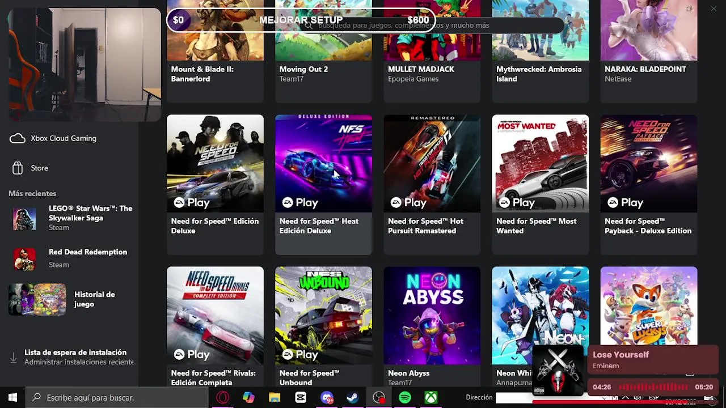
Task: Click the Lose Yourself song title
Action: pyautogui.click(x=621, y=355)
